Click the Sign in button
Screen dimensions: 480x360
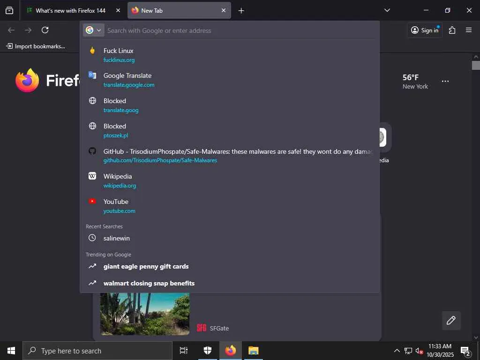click(425, 30)
